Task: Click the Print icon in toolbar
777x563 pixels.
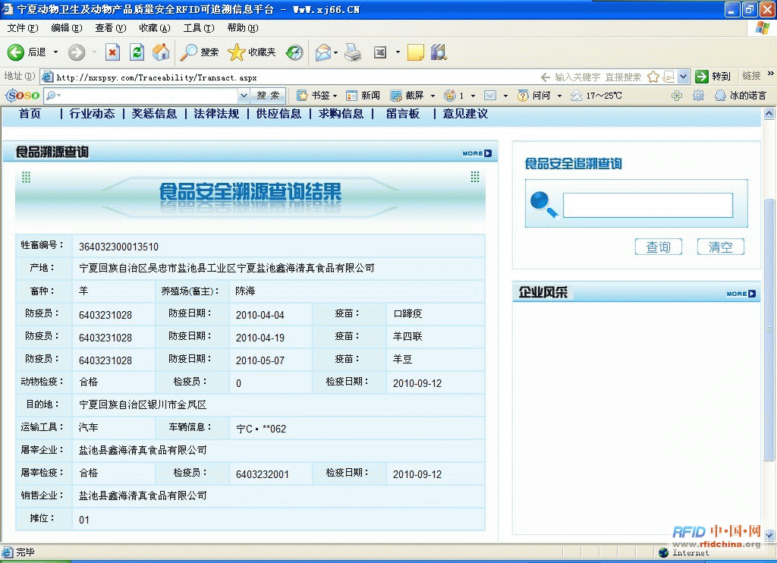Action: 353,52
